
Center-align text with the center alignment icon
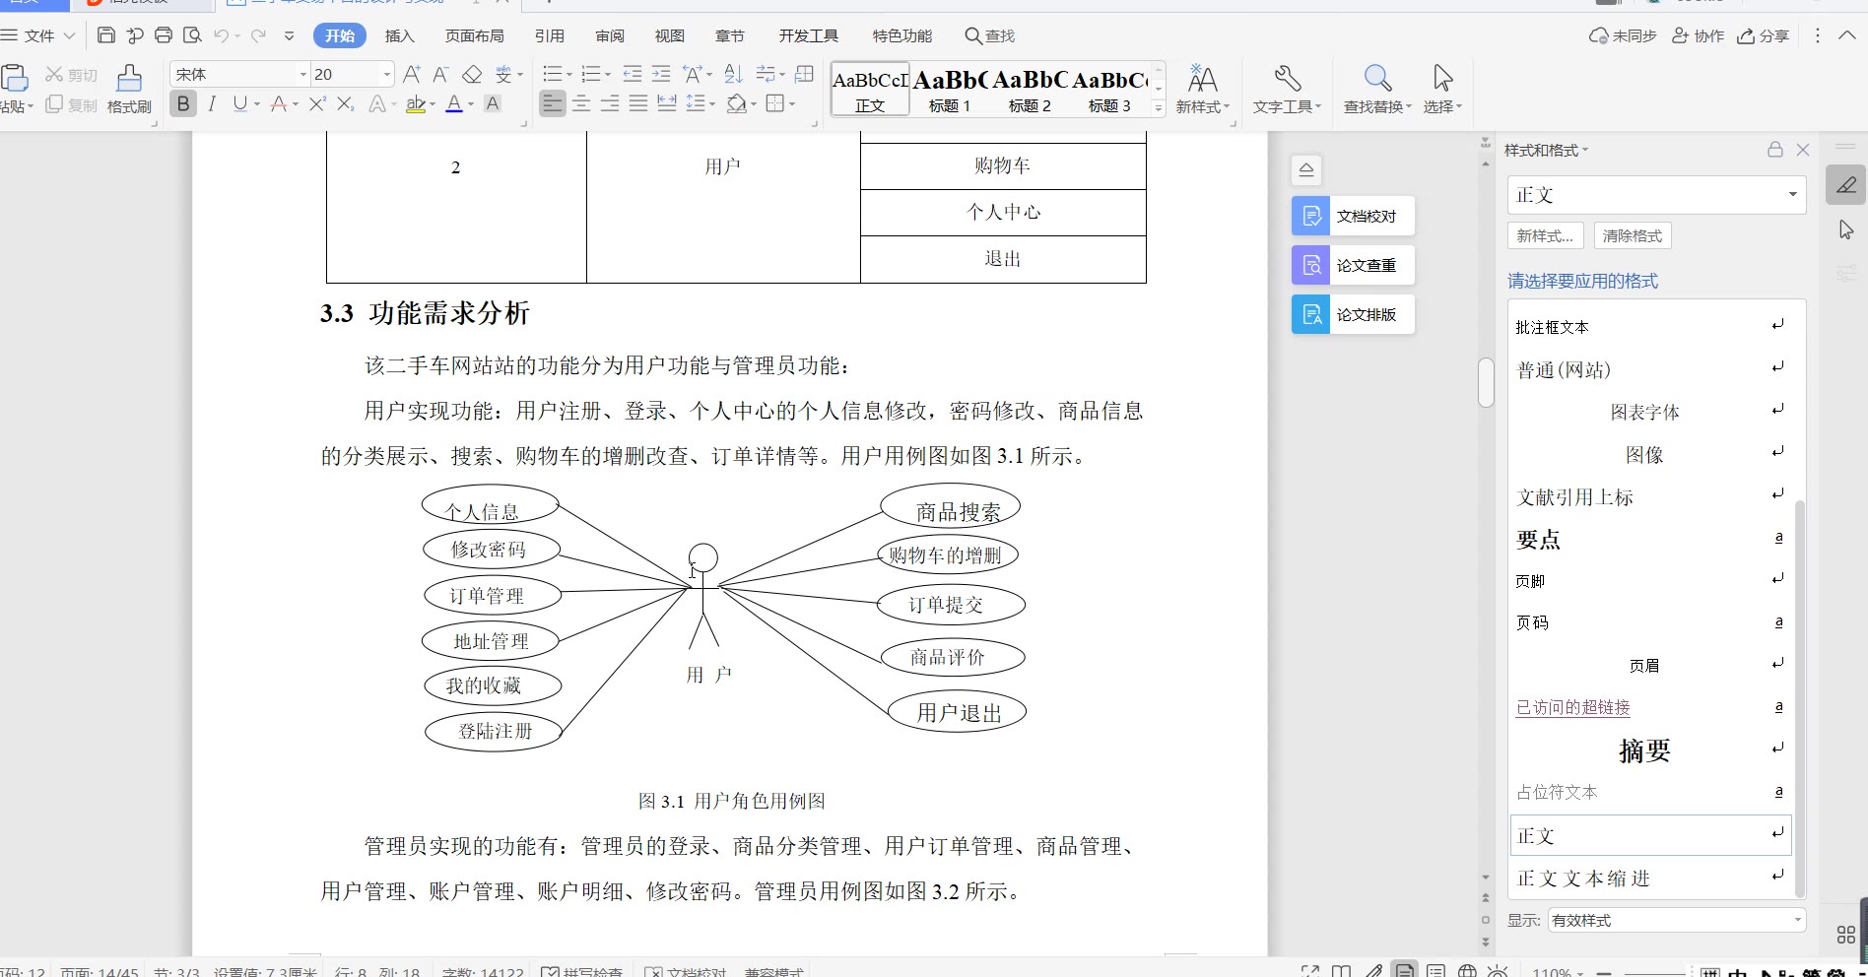[x=581, y=103]
